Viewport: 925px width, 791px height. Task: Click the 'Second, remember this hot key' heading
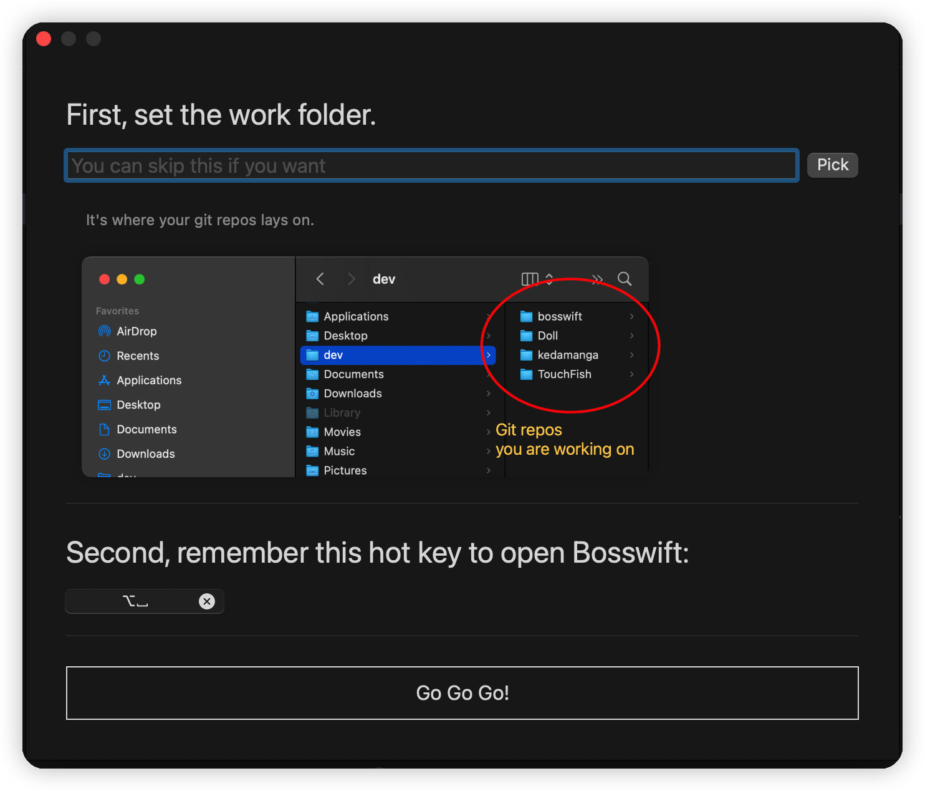(x=377, y=552)
